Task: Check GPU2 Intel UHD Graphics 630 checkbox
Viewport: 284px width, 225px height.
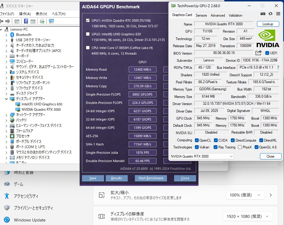Action: point(88,34)
